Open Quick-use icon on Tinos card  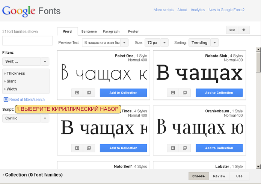pyautogui.click(x=77, y=148)
